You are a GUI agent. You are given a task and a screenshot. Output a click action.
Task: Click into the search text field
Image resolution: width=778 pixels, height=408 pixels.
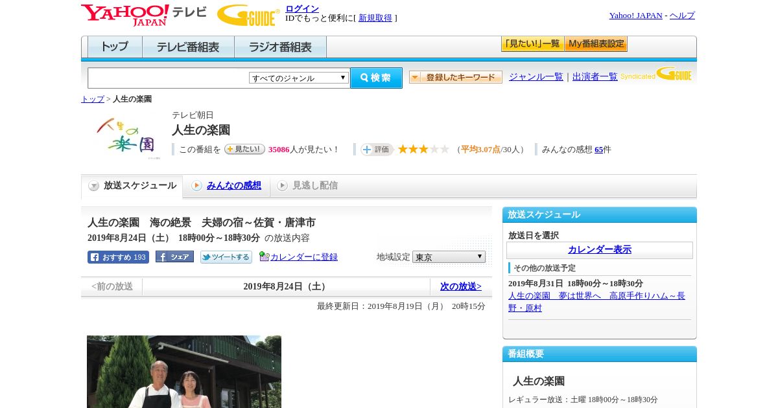coord(169,78)
